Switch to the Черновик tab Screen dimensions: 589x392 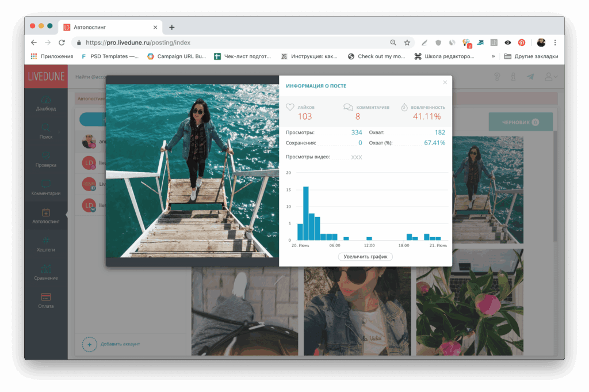click(x=520, y=122)
